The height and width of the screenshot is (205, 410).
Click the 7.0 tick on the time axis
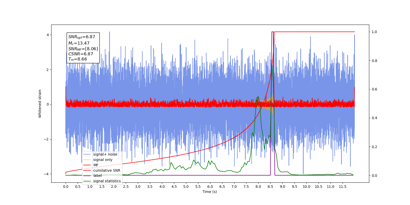pyautogui.click(x=234, y=187)
